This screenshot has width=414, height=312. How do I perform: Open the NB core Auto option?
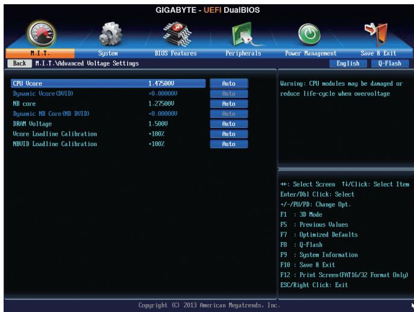[229, 104]
